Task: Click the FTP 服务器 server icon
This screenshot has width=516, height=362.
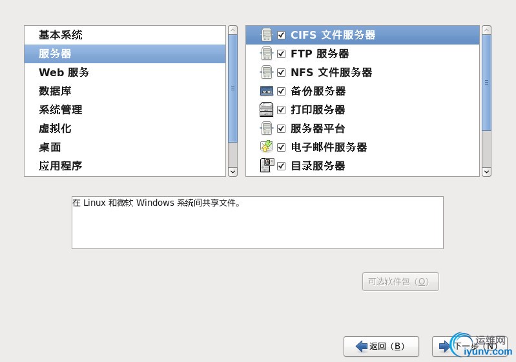Action: coord(267,54)
